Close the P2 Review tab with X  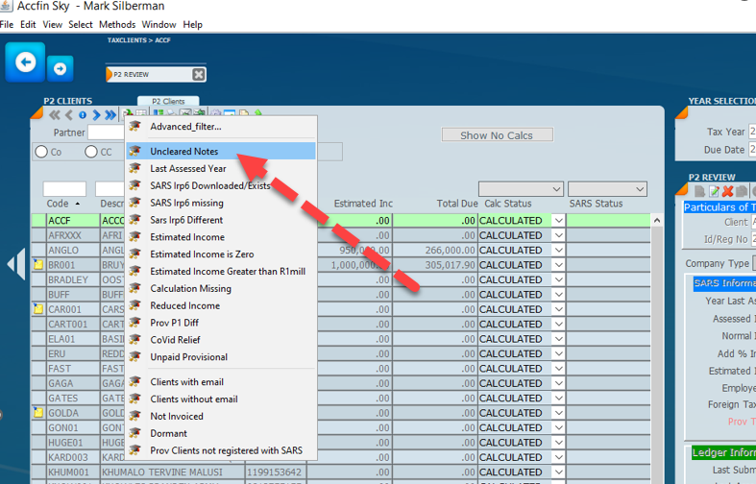click(198, 75)
